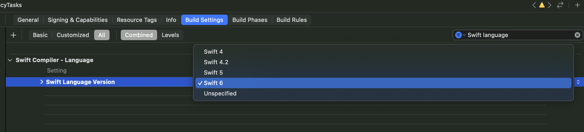The image size is (584, 132).
Task: Click the swap editor arrows icon
Action: [x=560, y=5]
